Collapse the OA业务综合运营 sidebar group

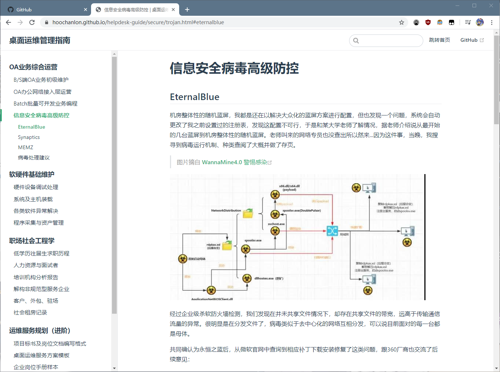pyautogui.click(x=33, y=67)
